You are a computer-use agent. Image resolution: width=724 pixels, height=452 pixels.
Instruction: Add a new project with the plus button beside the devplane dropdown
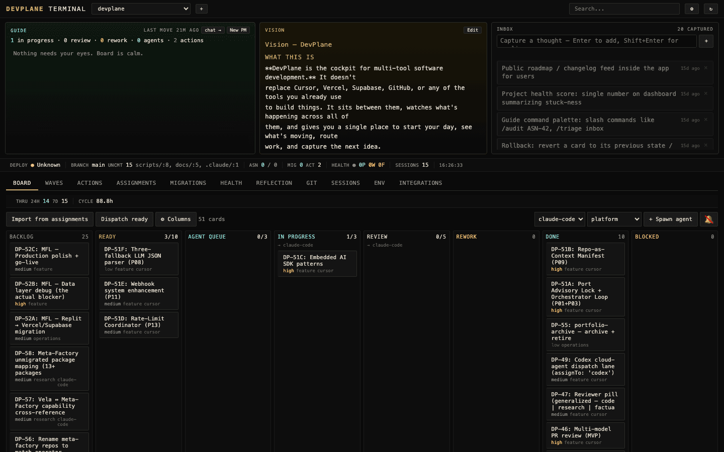[201, 9]
